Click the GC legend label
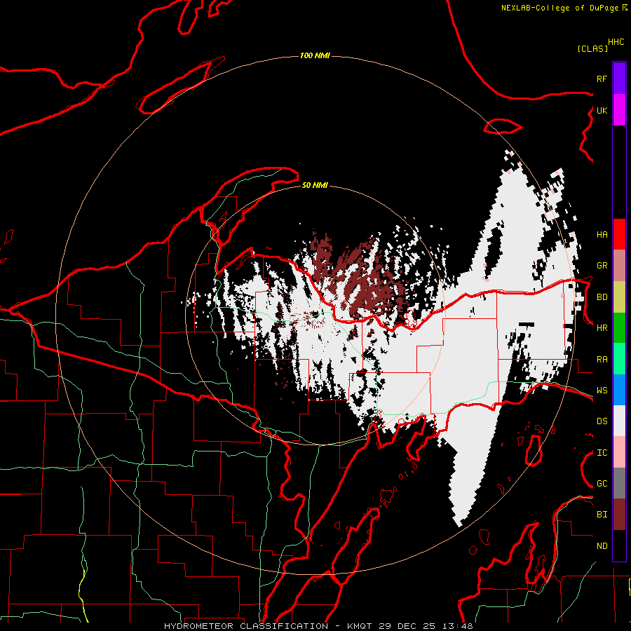631x631 pixels. (x=602, y=483)
